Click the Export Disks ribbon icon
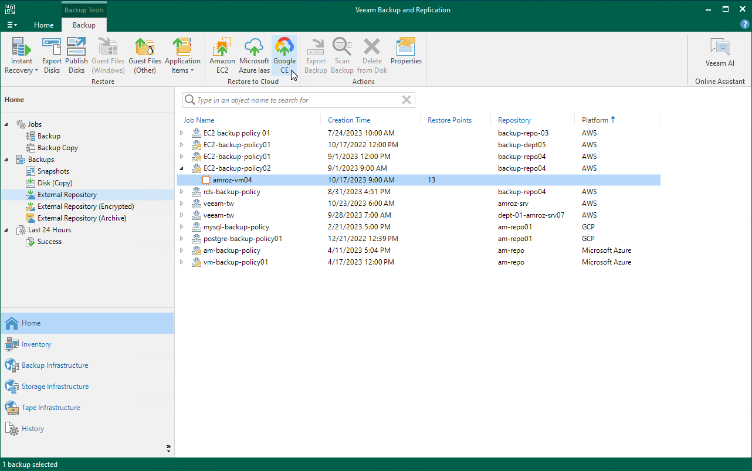 point(52,56)
